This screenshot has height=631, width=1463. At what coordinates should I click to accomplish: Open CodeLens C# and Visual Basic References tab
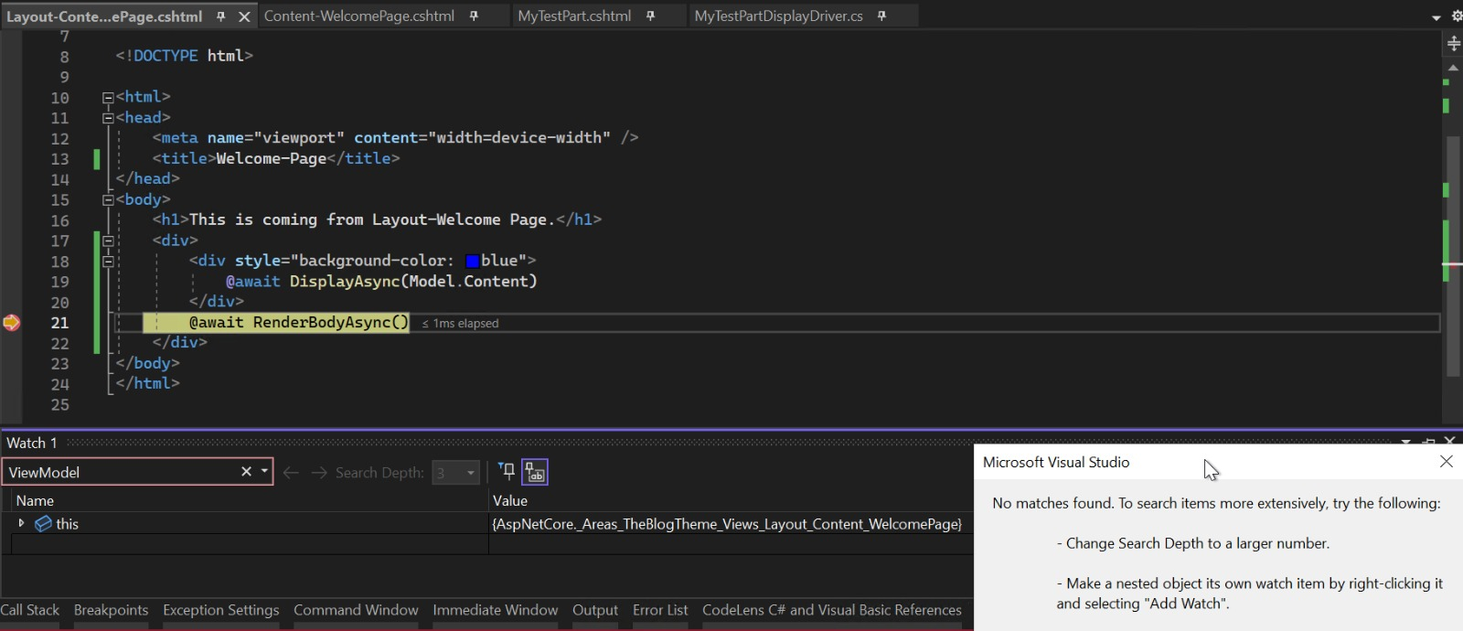pos(832,610)
